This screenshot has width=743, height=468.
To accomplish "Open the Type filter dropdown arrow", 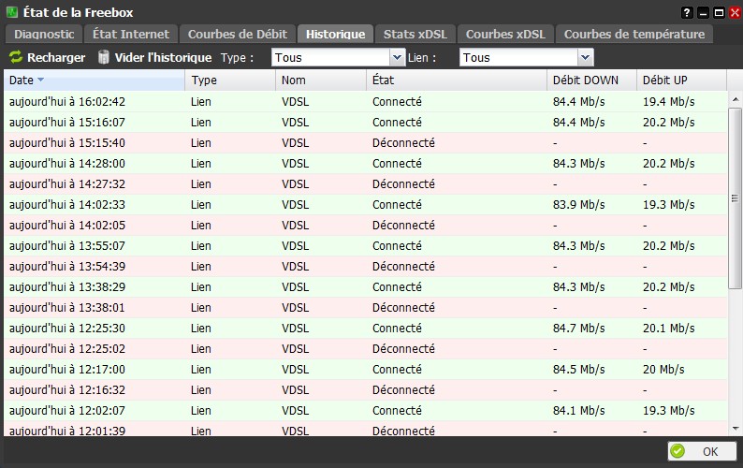I will point(397,57).
